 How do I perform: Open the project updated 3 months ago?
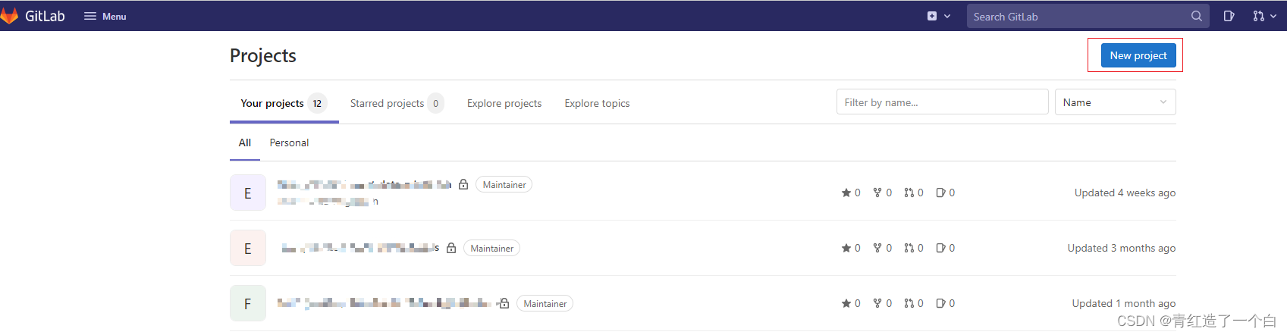(x=360, y=248)
